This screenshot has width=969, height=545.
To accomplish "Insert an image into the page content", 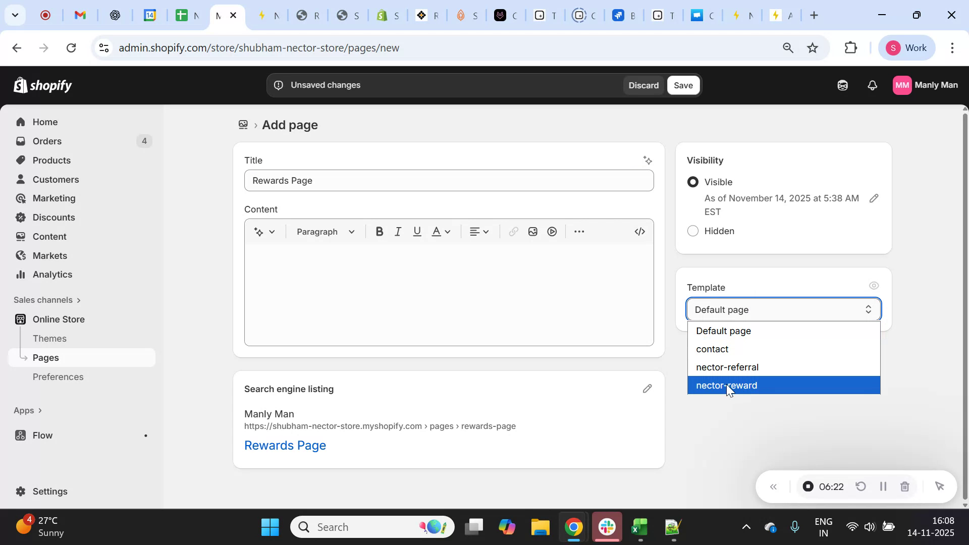I will tap(532, 232).
